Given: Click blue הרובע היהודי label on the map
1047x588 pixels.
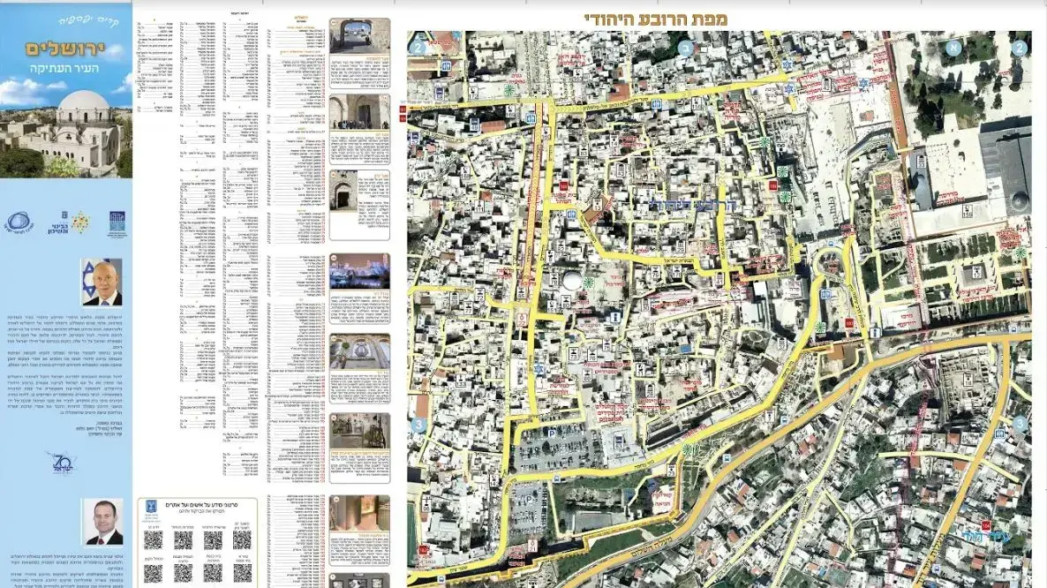Looking at the screenshot, I should 692,207.
